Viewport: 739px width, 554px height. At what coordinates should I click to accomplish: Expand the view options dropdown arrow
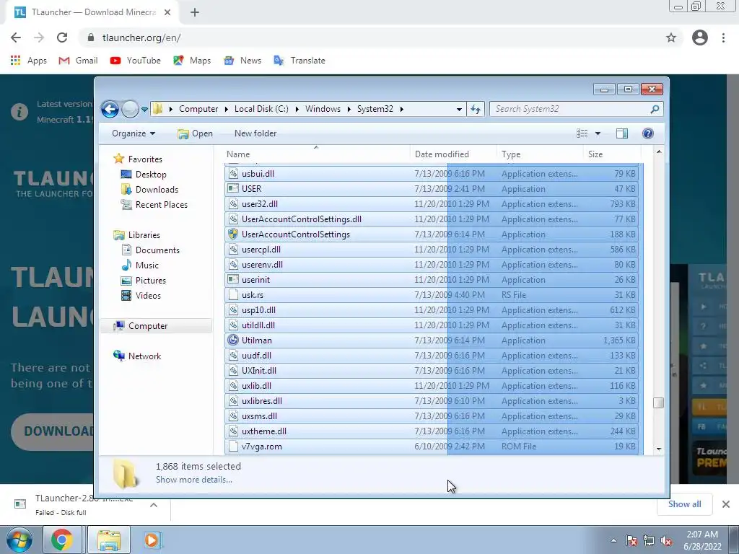pos(598,133)
